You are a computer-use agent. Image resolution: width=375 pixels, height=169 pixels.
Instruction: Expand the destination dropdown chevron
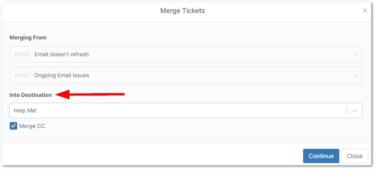(x=354, y=111)
